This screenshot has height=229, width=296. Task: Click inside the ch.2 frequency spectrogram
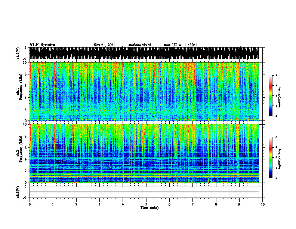[x=144, y=153]
